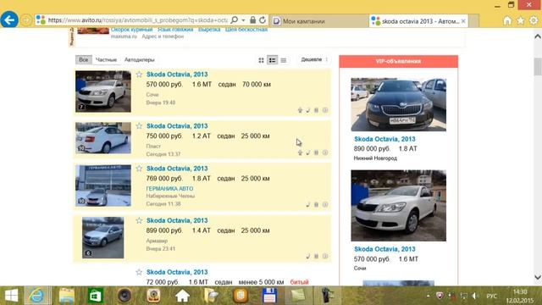Add 750 000 руб. Octavia to favorites
The height and width of the screenshot is (305, 542).
point(139,126)
